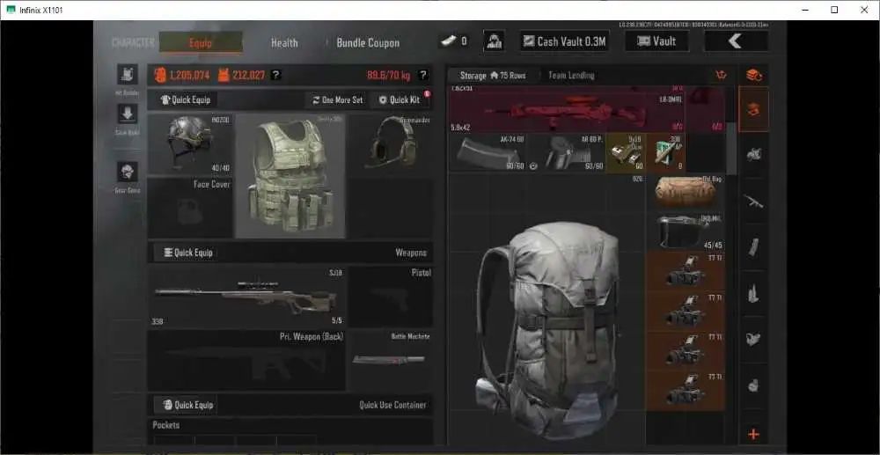Select the SJ16 sniper rifle in primary slot
The width and height of the screenshot is (880, 455).
click(247, 297)
